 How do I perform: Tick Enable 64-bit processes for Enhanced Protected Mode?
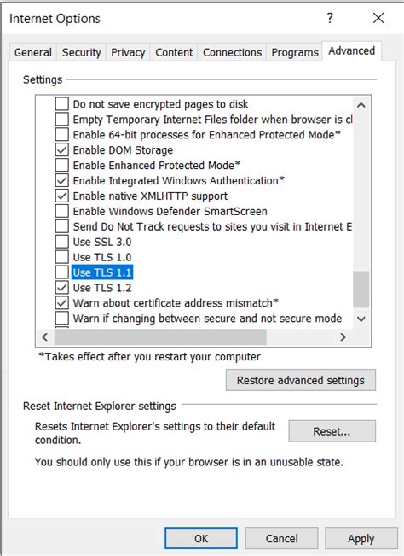pyautogui.click(x=62, y=134)
